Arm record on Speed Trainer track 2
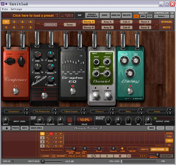The image size is (176, 165). (x=51, y=138)
